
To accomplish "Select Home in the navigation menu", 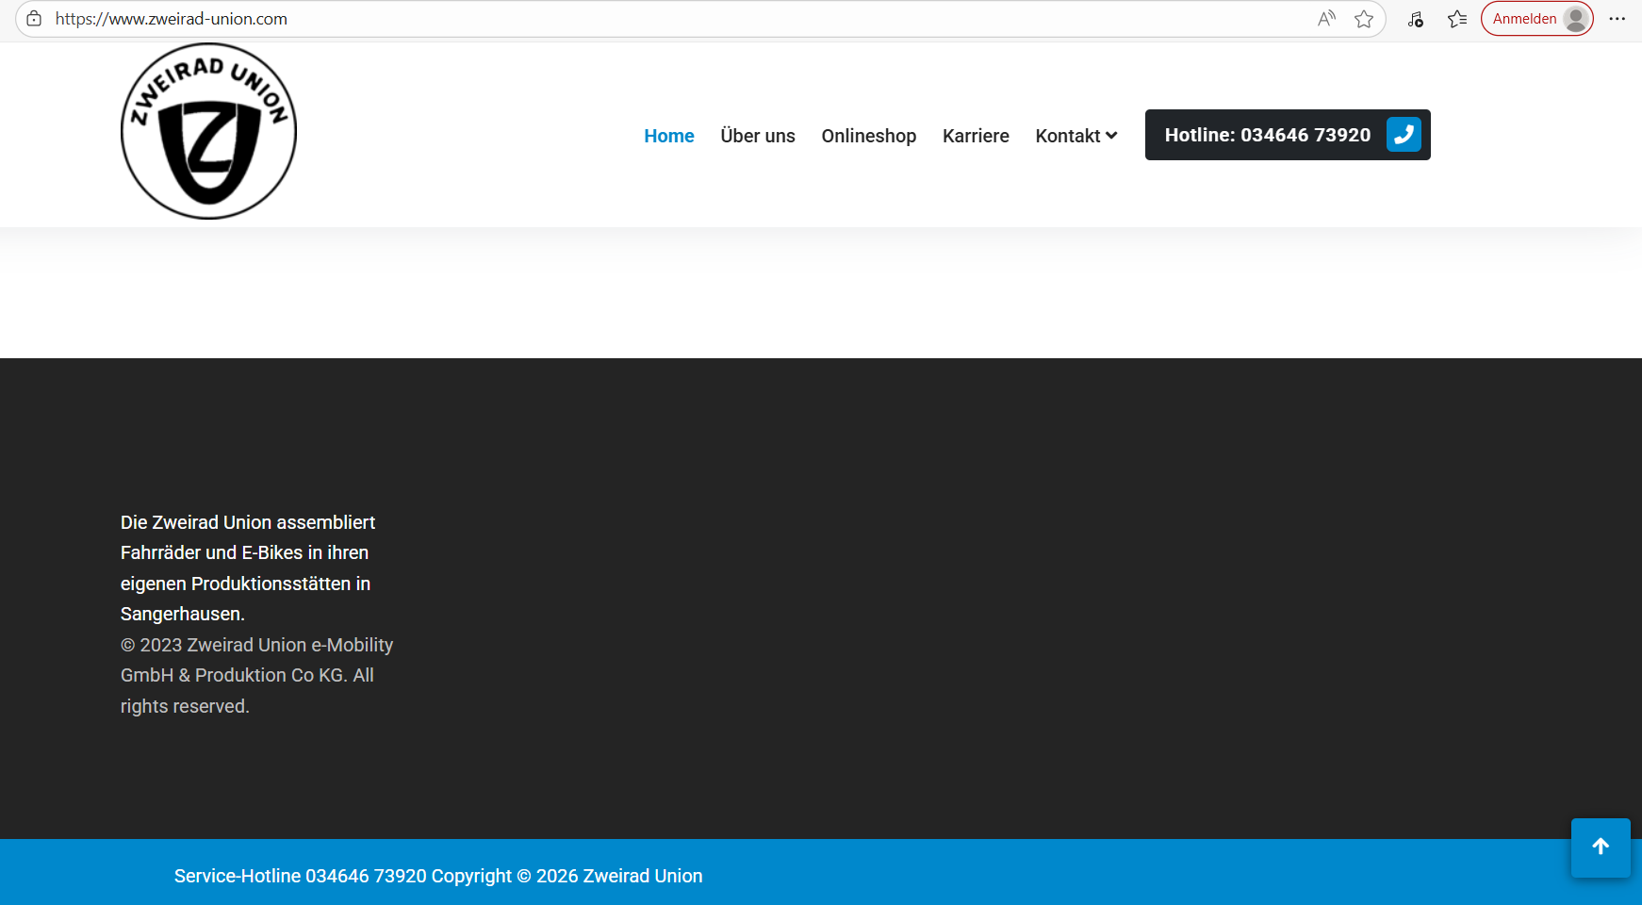I will [x=668, y=135].
